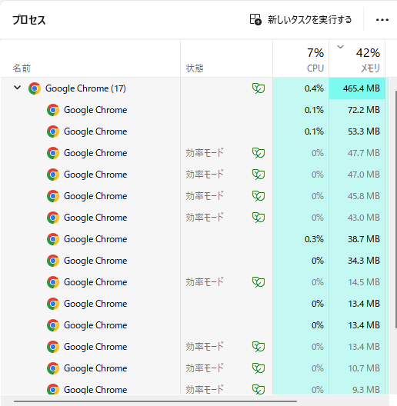Click the leaf icon on the 10.7 MB Chrome row
Screen dimensions: 397x406
tap(259, 368)
